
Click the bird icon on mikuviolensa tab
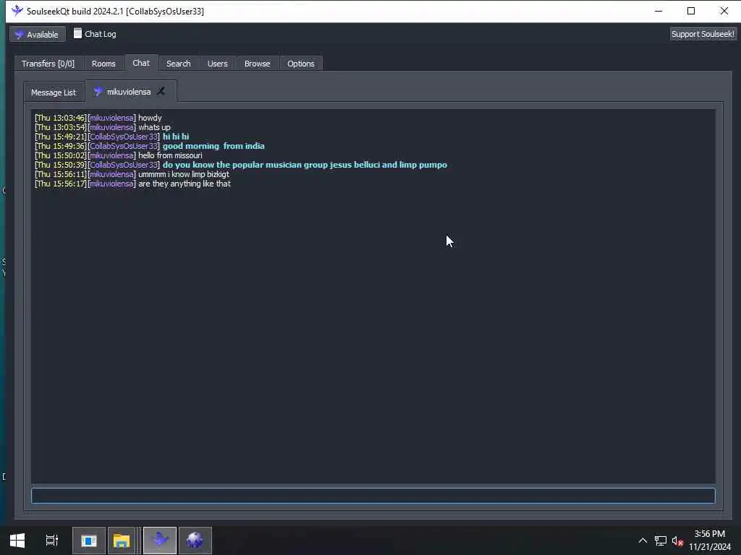coord(98,92)
